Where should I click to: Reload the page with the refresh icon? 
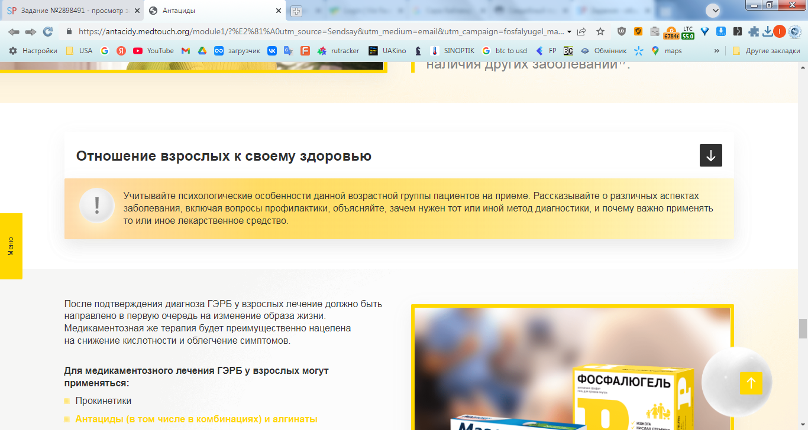coord(48,31)
